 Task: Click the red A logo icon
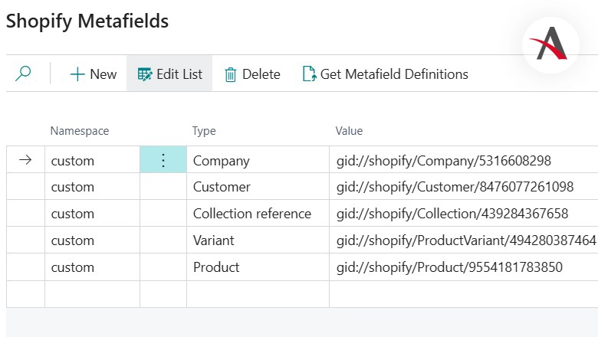[550, 44]
